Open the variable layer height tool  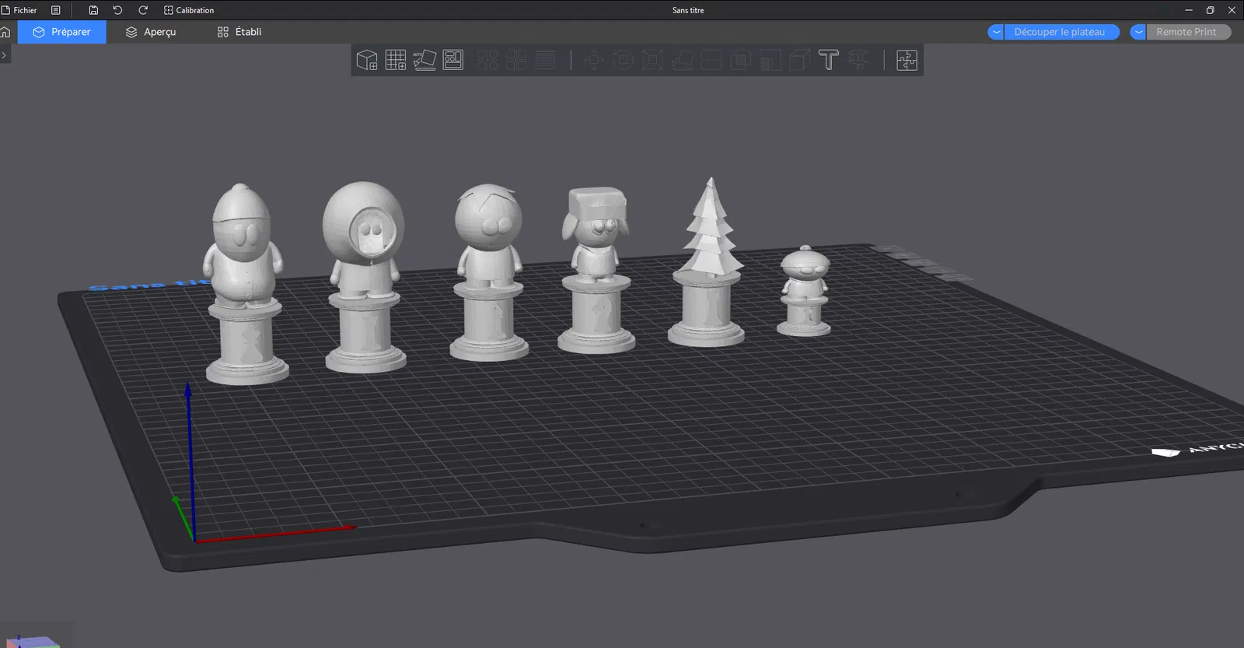pos(546,60)
